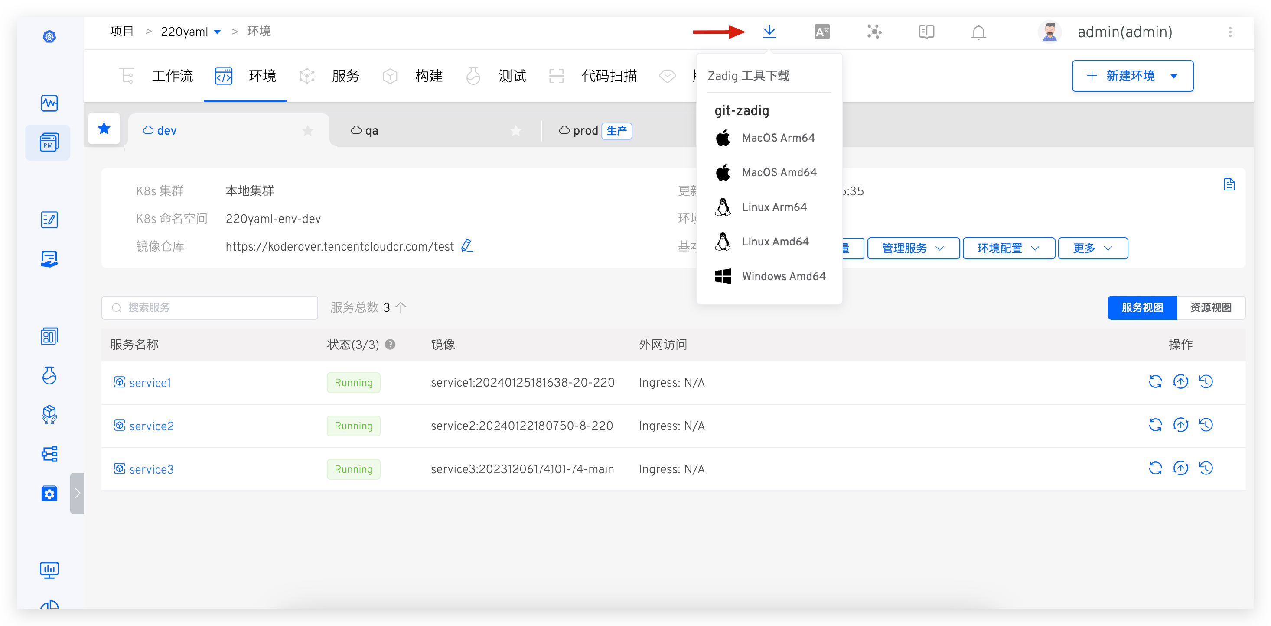Click the highlighted favorites star button
The height and width of the screenshot is (626, 1271).
(x=104, y=129)
